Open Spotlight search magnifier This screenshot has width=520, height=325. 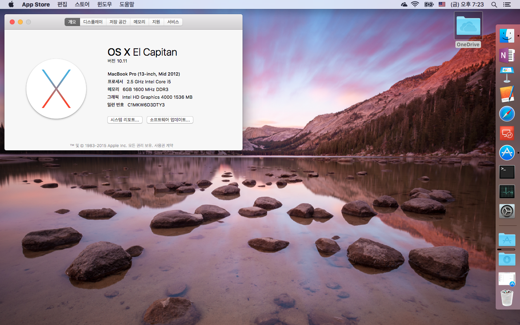tap(494, 4)
